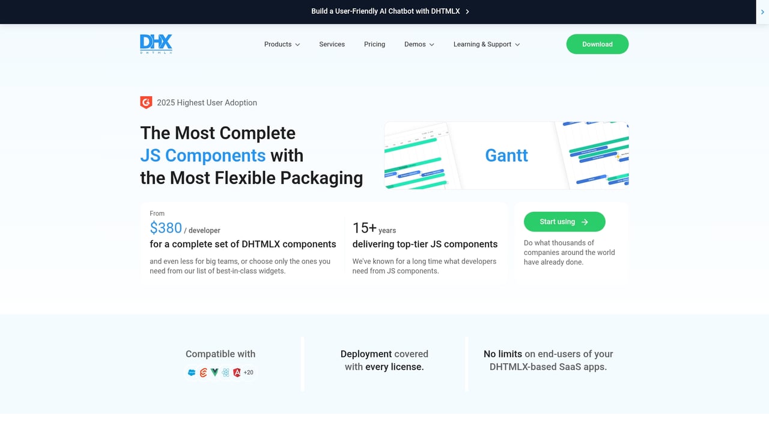Click the +20 frameworks expander
The image size is (769, 433).
point(248,372)
